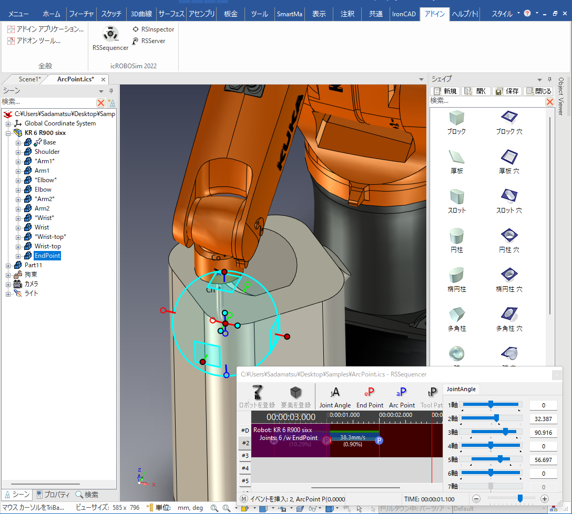The width and height of the screenshot is (572, 514).
Task: Pin the シーン panel
Action: pos(111,91)
